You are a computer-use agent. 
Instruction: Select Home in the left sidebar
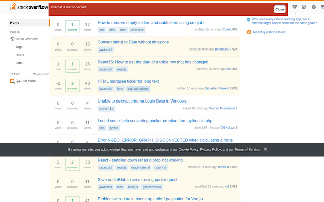[x=15, y=23]
